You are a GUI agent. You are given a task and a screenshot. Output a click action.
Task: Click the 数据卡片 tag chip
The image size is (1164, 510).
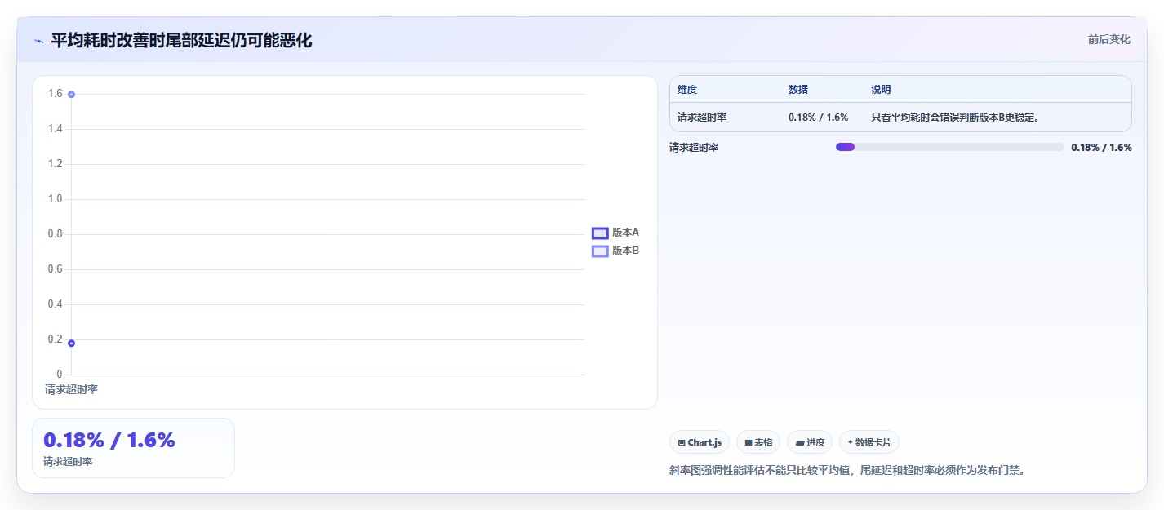click(869, 442)
